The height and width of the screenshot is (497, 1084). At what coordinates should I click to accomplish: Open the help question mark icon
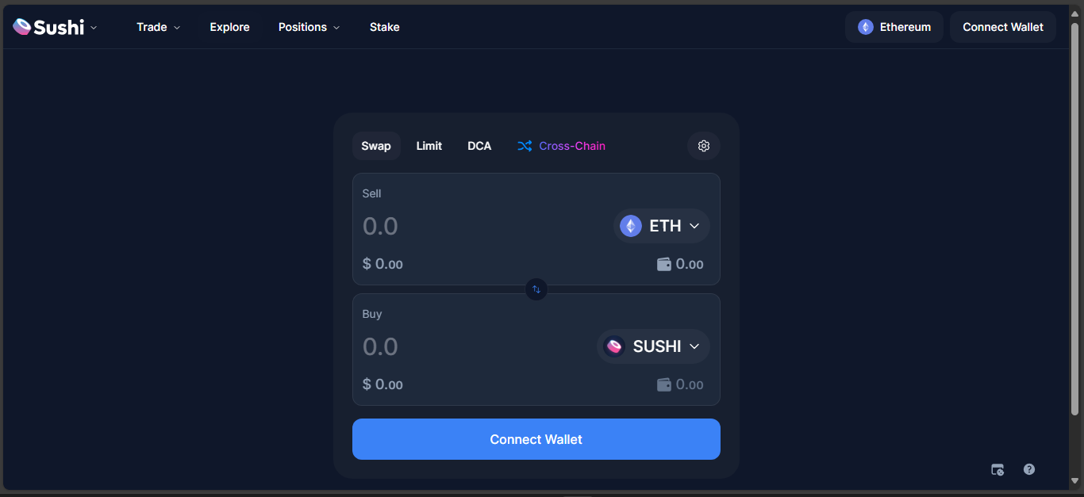coord(1029,469)
